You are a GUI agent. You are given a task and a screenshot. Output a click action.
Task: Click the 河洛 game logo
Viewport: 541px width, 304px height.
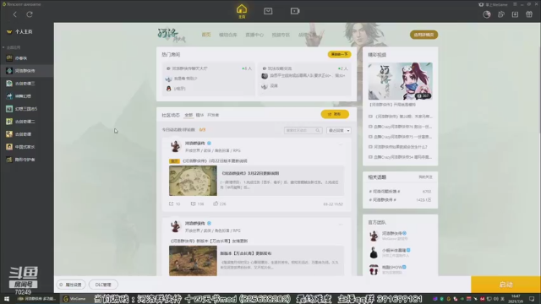(x=172, y=35)
